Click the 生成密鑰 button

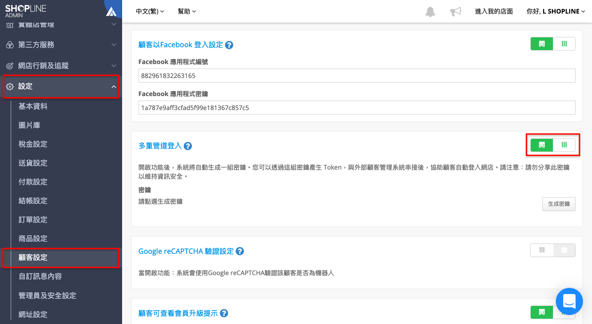click(559, 204)
